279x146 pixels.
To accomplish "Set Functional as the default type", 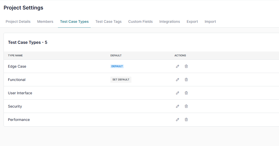I will click(121, 80).
